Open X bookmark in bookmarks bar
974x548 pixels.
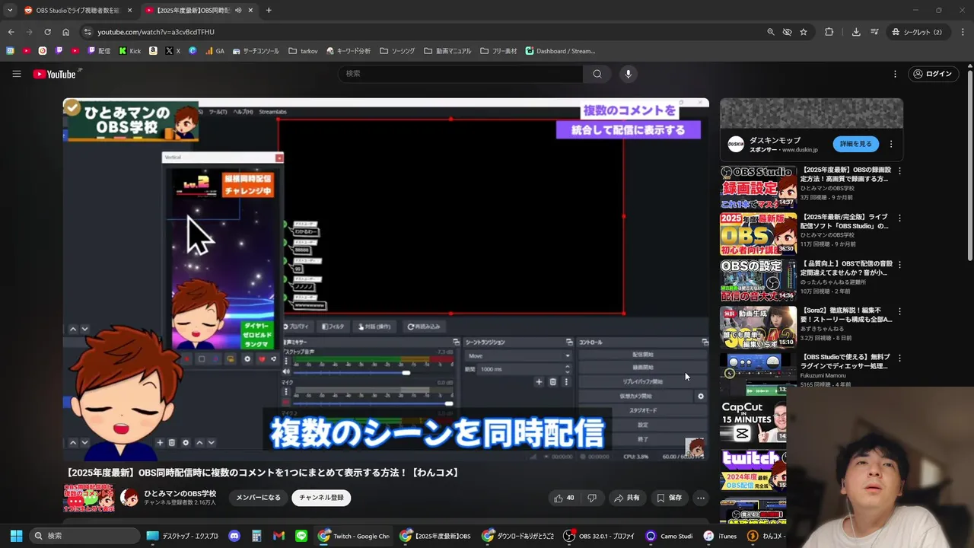[173, 51]
